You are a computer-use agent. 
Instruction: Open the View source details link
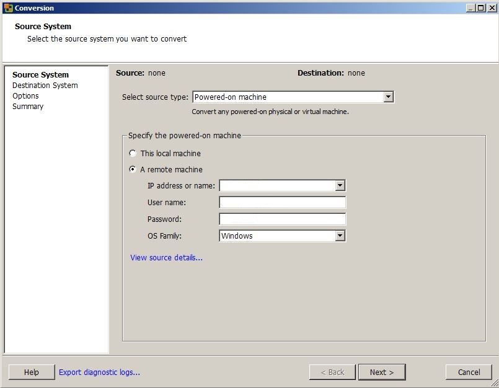coord(166,258)
